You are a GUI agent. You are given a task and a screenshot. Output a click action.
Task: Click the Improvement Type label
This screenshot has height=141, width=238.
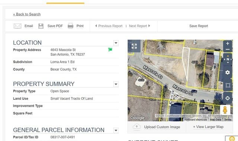tap(28, 106)
